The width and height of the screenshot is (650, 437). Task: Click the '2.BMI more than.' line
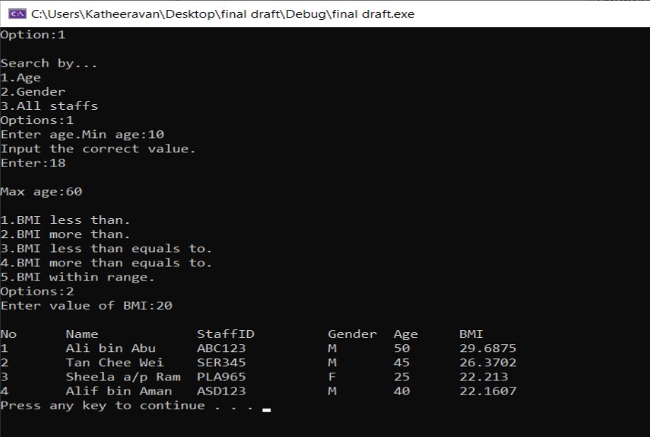tap(65, 234)
